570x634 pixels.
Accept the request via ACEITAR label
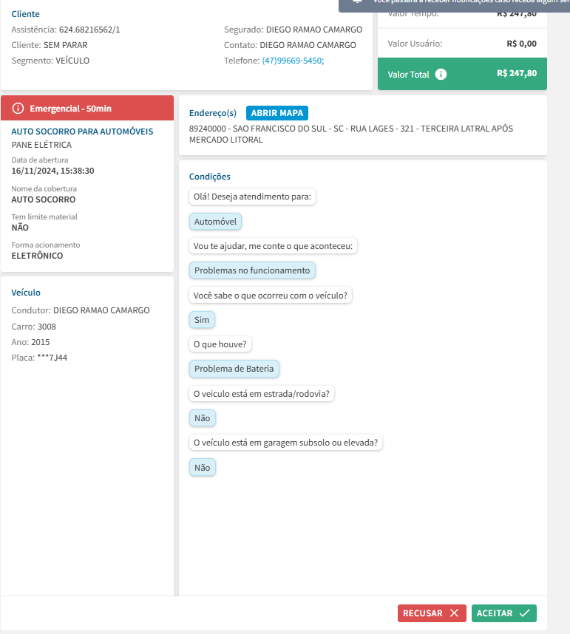tap(495, 613)
